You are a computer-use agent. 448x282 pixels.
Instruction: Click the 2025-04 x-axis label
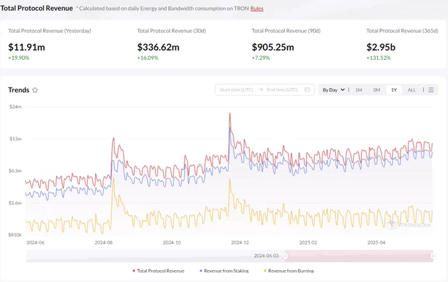point(376,243)
